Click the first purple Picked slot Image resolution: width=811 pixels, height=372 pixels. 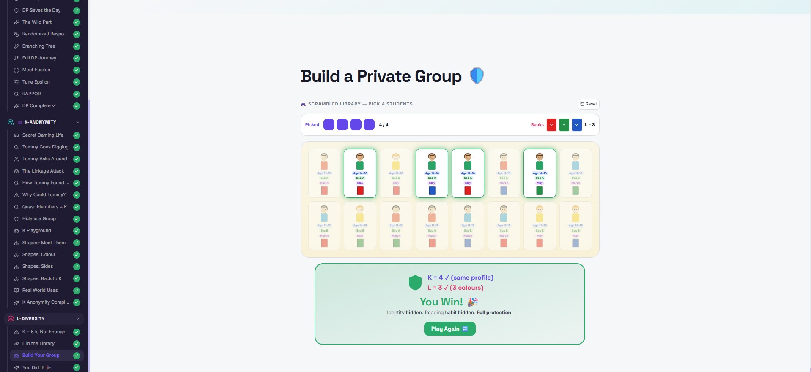(x=329, y=125)
